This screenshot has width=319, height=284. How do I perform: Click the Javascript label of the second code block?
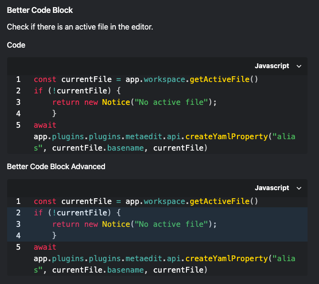click(272, 188)
